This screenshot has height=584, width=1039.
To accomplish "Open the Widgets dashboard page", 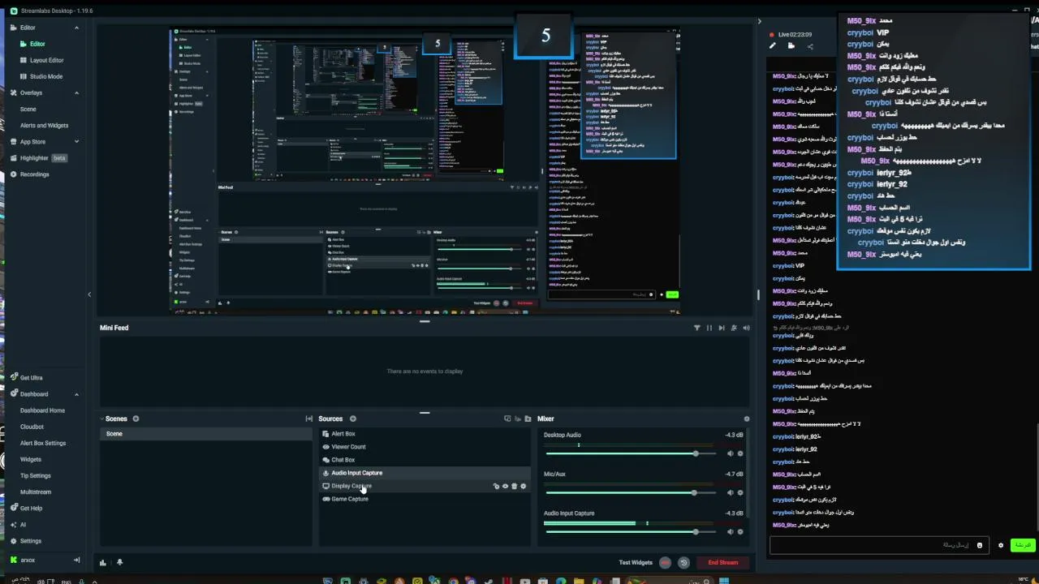I will tap(31, 459).
